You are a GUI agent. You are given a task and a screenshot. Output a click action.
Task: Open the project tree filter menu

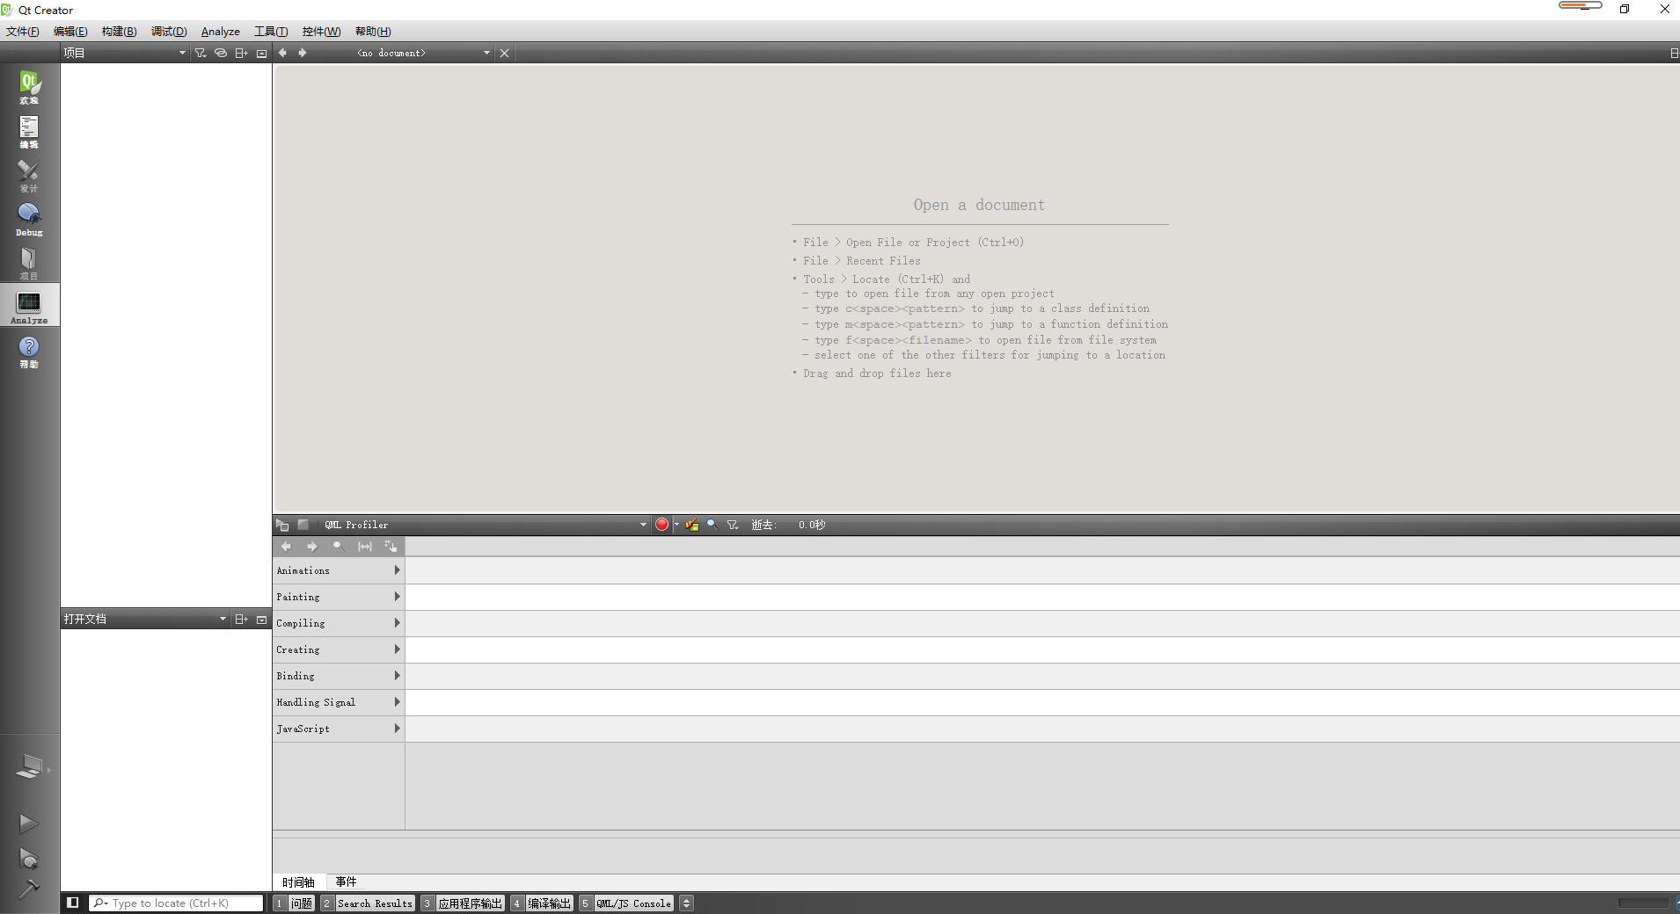click(201, 53)
